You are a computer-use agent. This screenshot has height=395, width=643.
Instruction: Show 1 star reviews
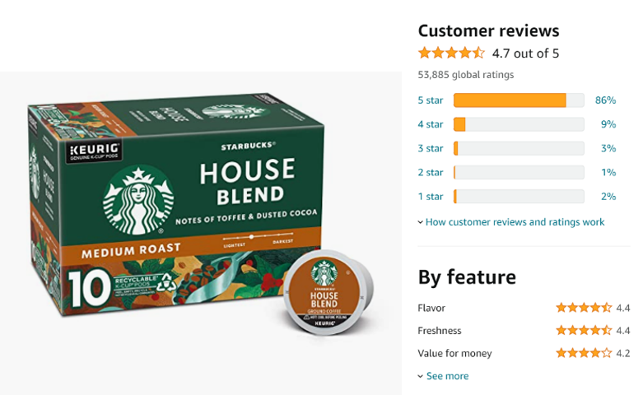(430, 197)
